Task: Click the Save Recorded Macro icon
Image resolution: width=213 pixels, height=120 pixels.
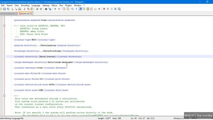Action: pos(119,9)
